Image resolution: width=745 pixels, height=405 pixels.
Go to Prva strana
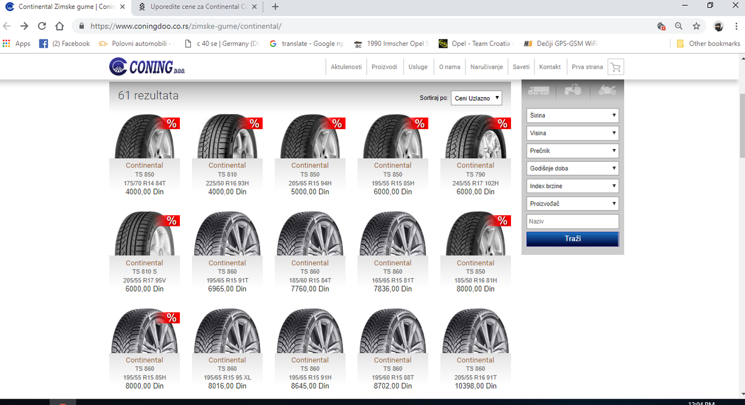(587, 67)
